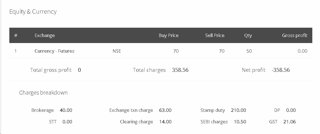
Task: Select the Currency - Futures row
Action: (x=161, y=51)
